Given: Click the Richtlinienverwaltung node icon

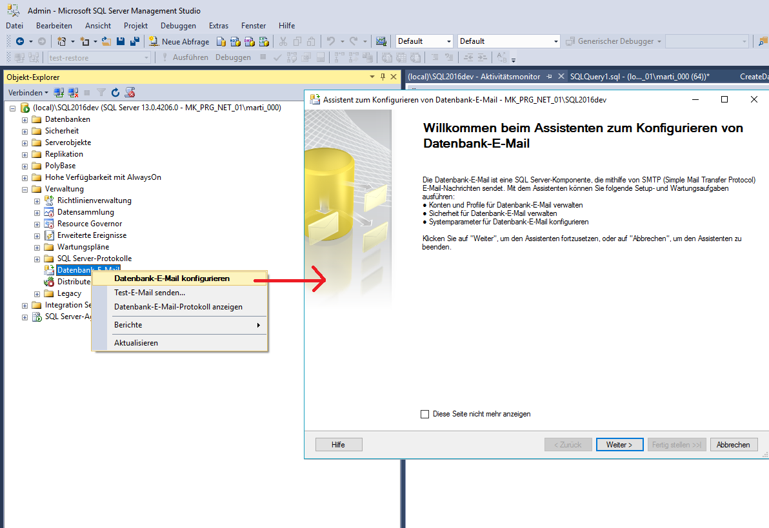Looking at the screenshot, I should click(49, 200).
